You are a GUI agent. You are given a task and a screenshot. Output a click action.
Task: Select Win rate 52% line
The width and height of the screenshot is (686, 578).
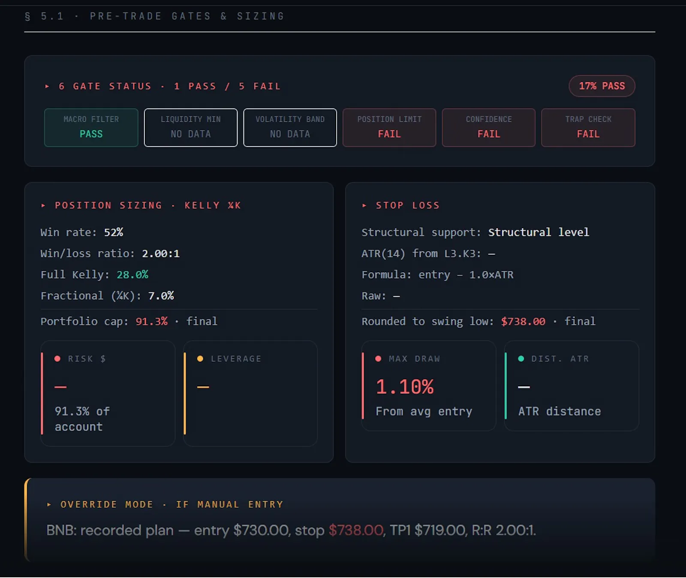[82, 232]
